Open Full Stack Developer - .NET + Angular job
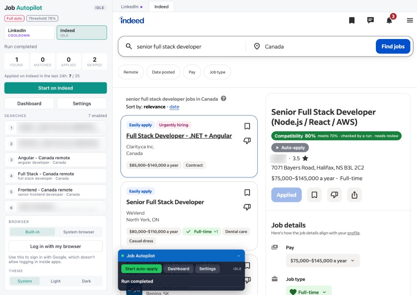Image resolution: width=417 pixels, height=295 pixels. click(x=179, y=136)
